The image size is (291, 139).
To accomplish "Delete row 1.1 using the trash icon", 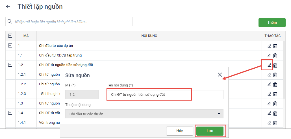I will pos(275,56).
